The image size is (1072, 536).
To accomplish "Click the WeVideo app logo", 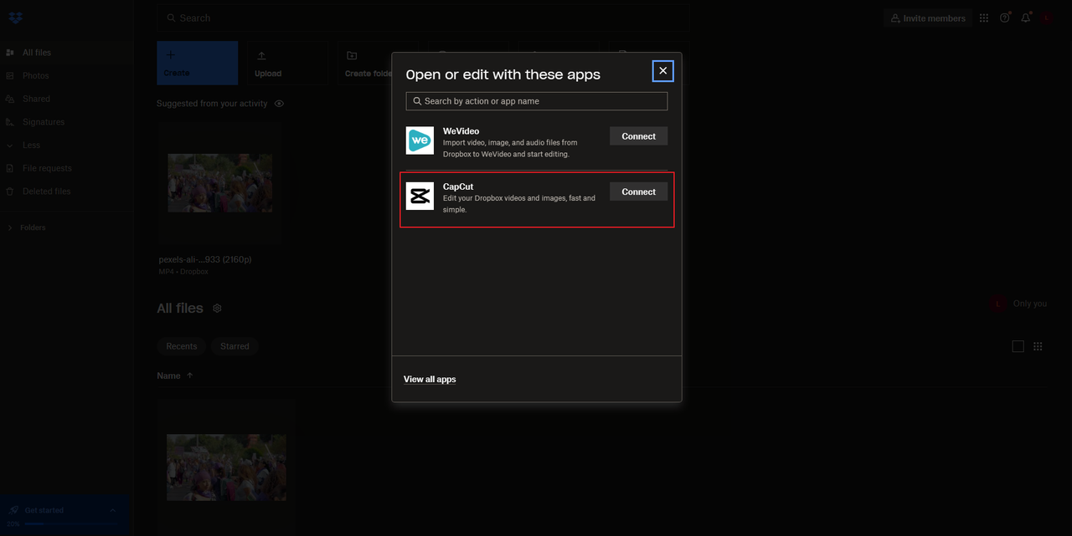I will point(420,140).
